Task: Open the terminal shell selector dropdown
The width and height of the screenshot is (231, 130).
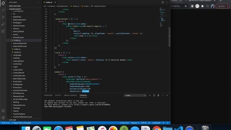Action: tap(135, 95)
